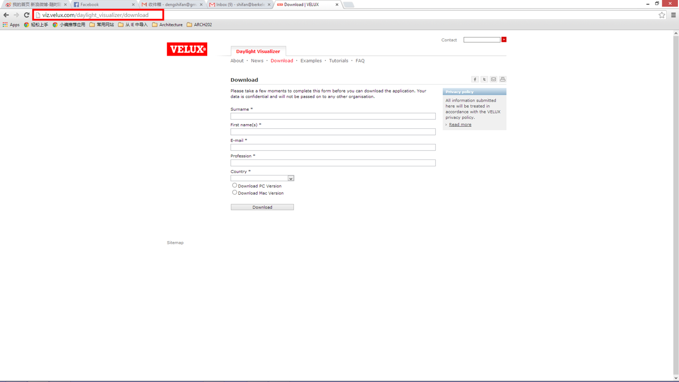Go to the About page

click(237, 61)
